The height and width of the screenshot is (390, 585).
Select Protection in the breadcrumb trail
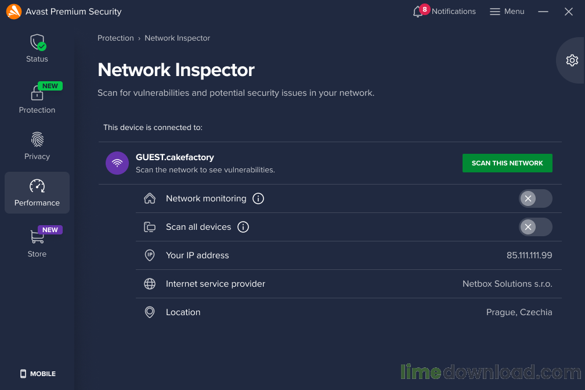pyautogui.click(x=115, y=38)
